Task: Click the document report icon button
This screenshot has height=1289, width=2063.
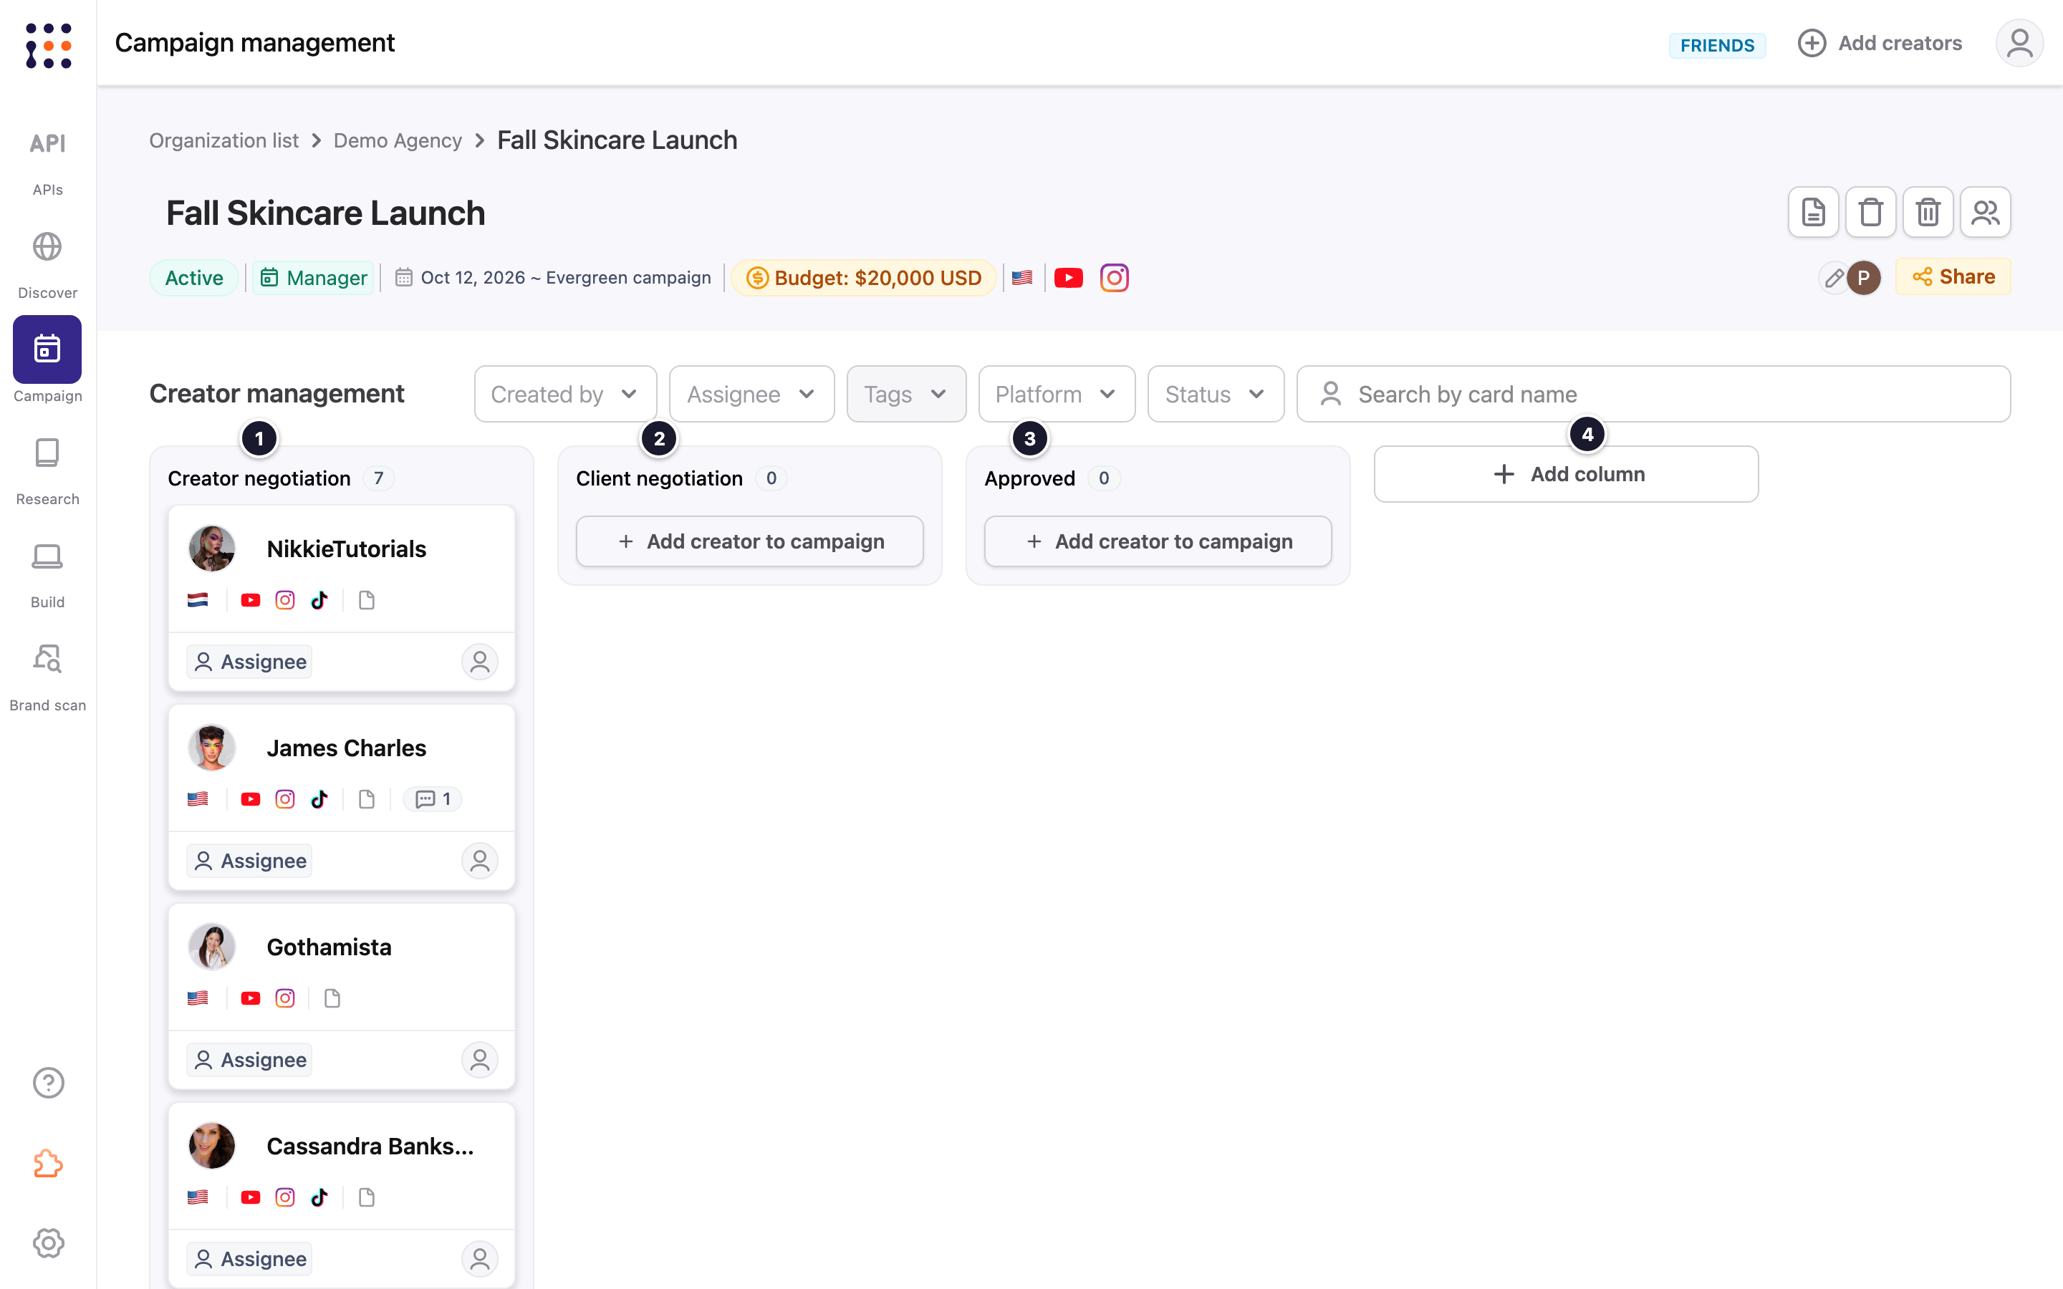Action: coord(1813,212)
